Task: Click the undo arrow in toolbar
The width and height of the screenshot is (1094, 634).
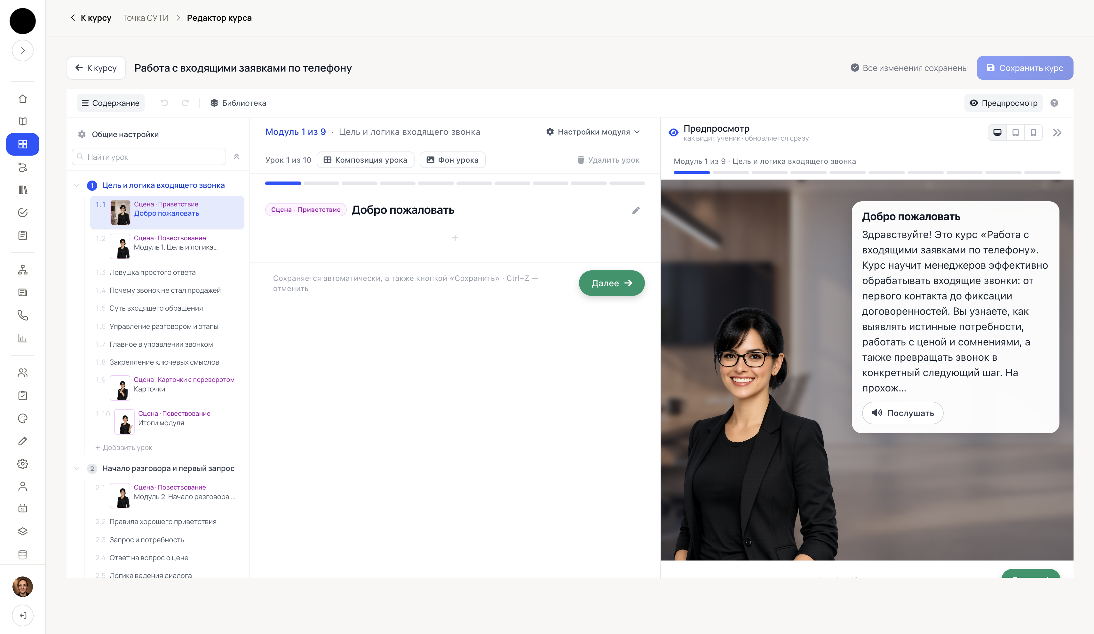Action: (164, 103)
